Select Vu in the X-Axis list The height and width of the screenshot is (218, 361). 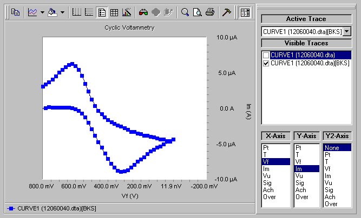click(276, 176)
